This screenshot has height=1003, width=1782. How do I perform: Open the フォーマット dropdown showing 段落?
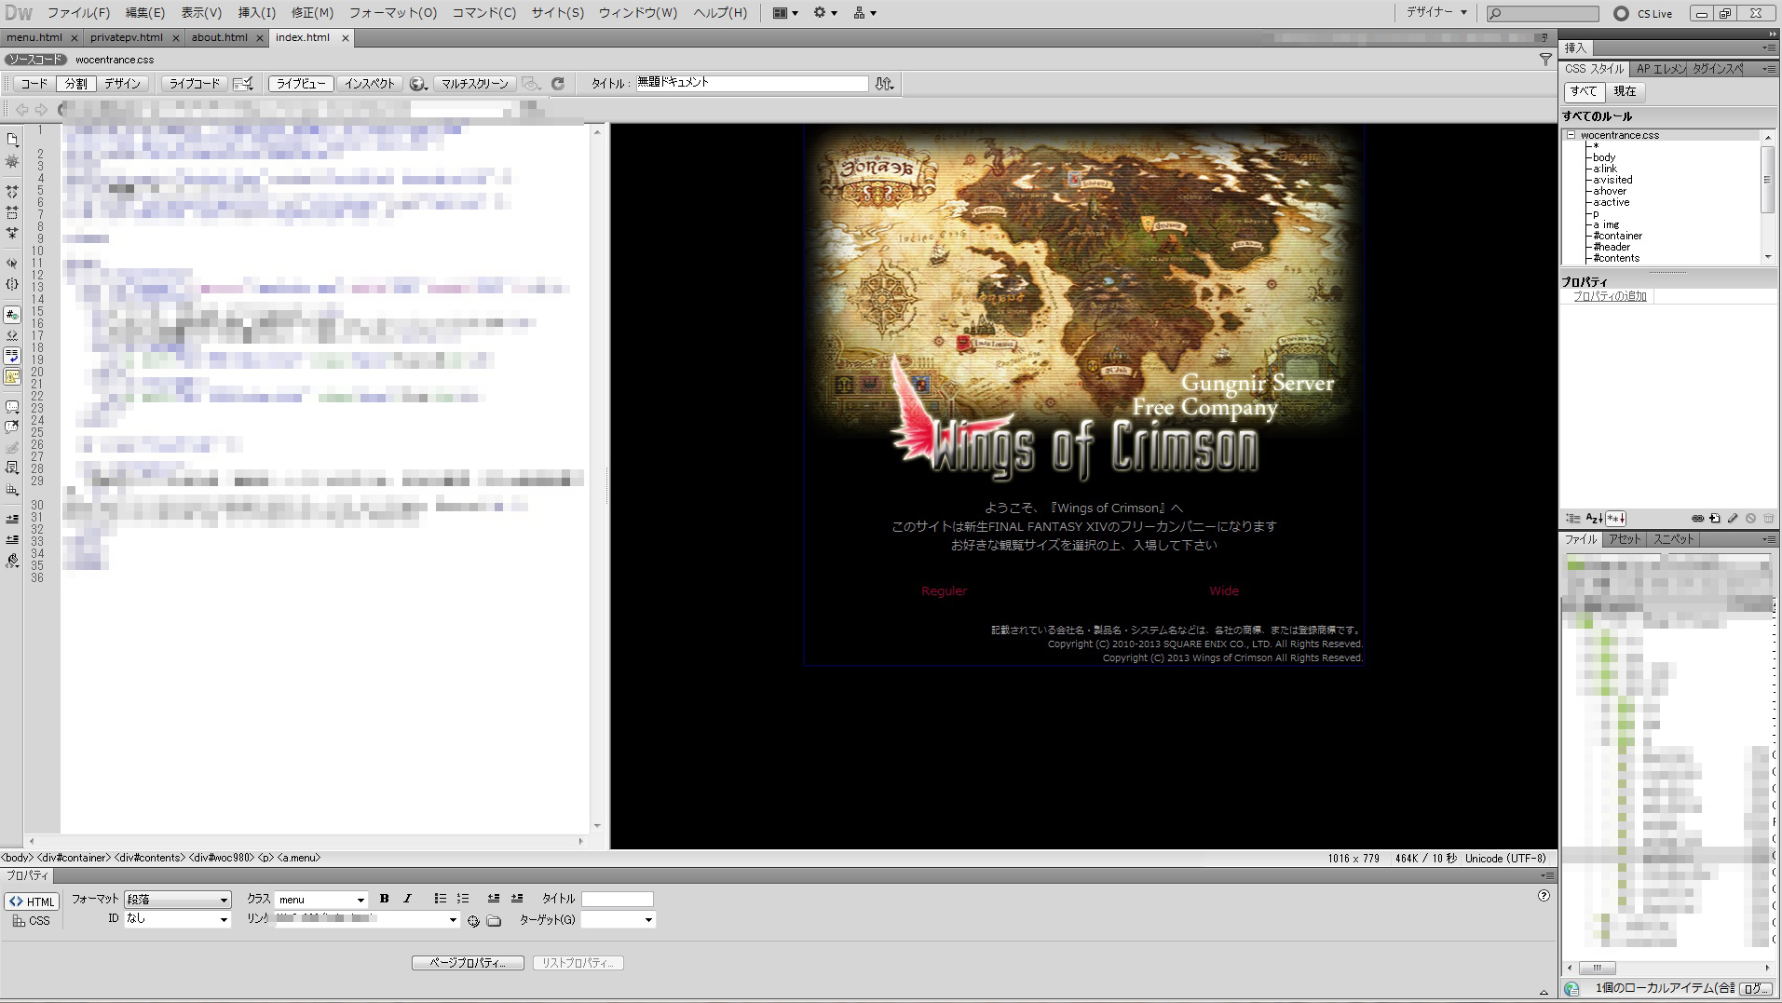pyautogui.click(x=178, y=900)
